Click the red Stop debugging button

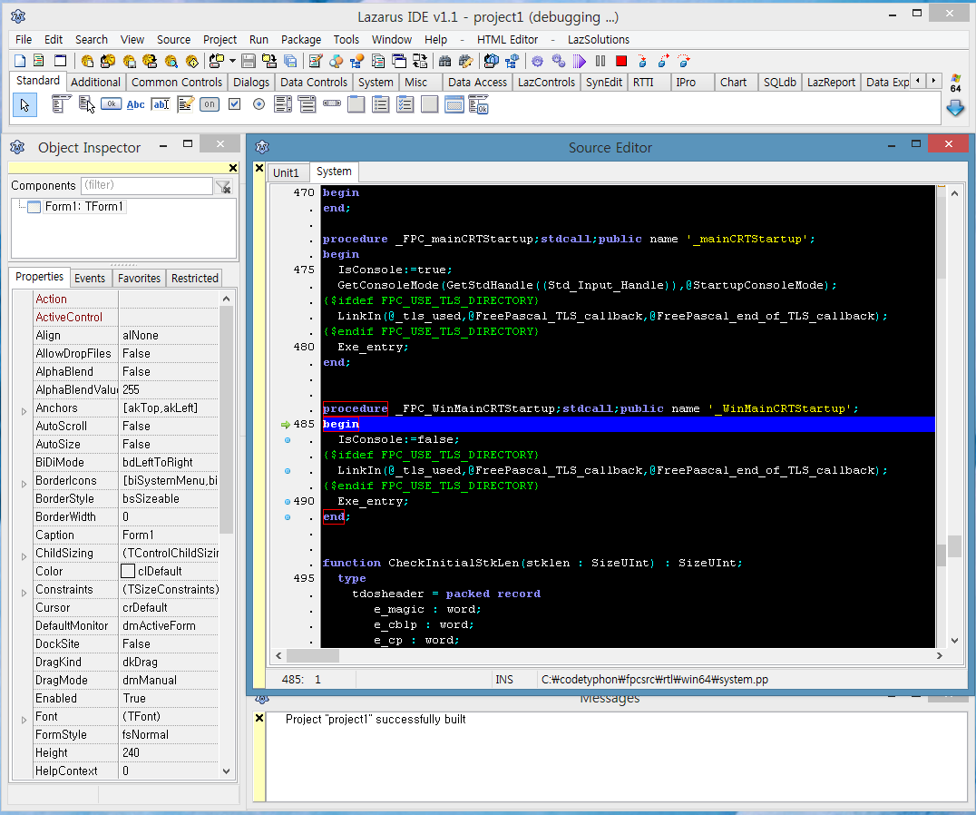(x=621, y=61)
